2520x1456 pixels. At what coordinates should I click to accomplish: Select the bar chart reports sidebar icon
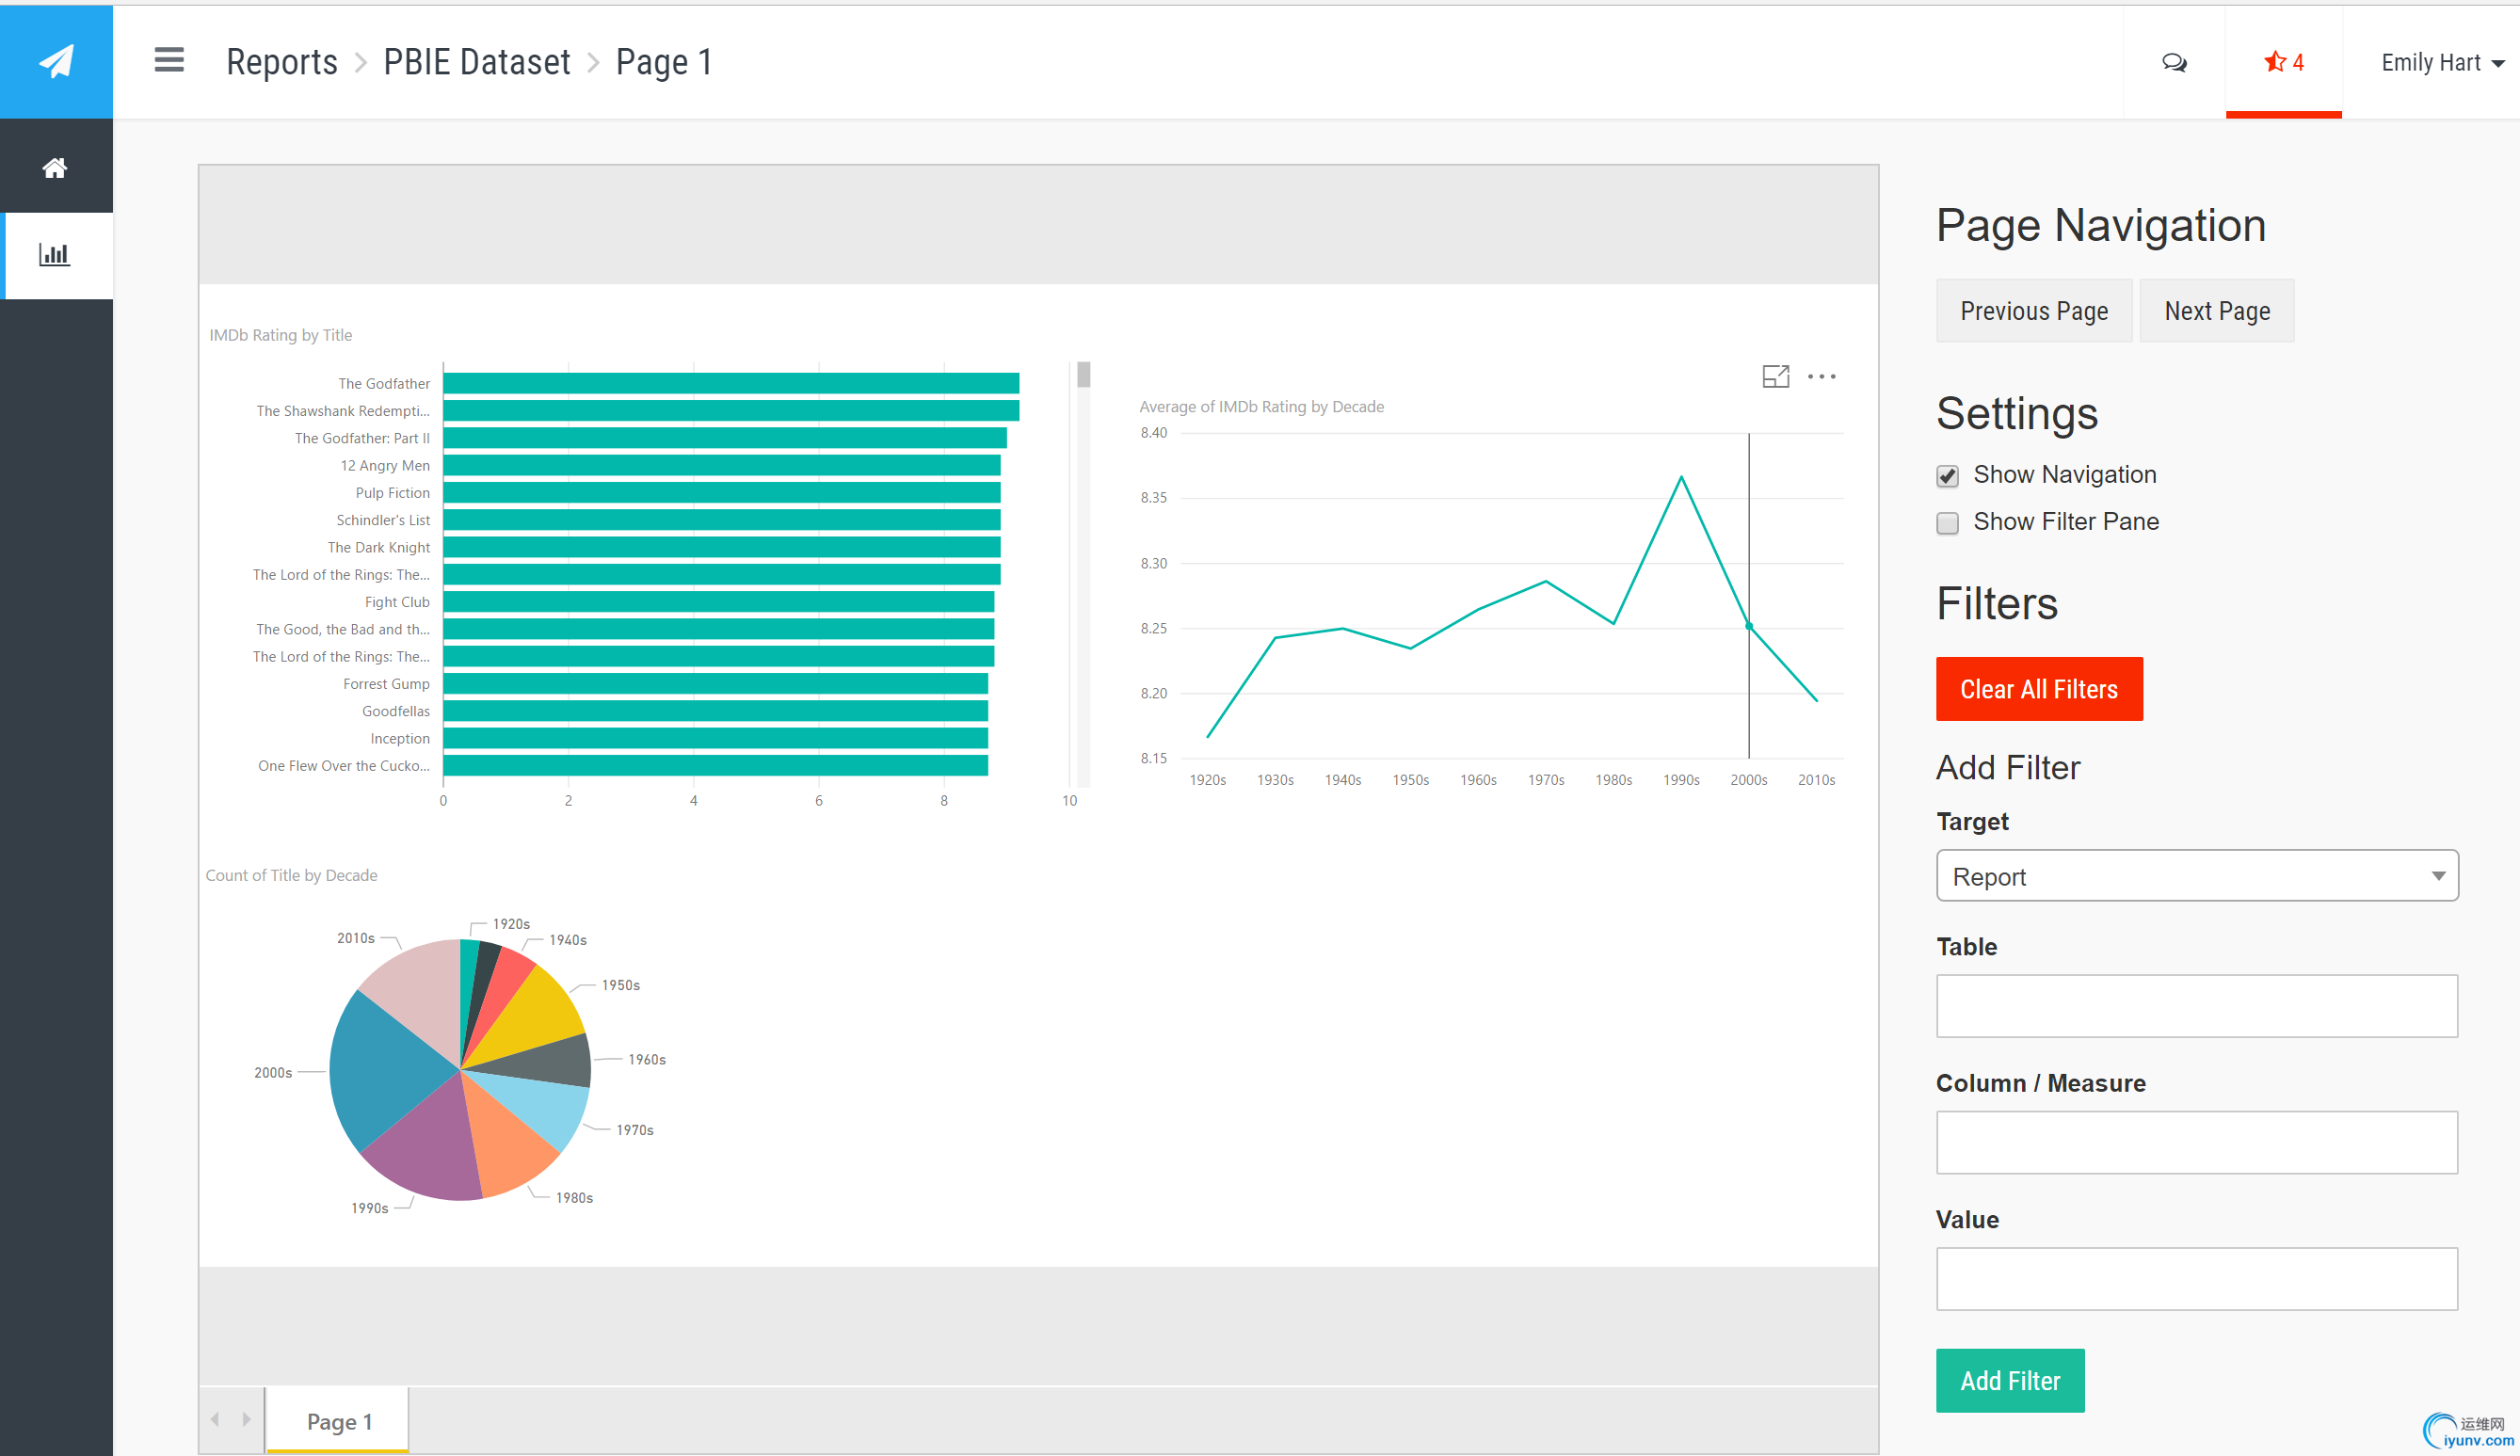coord(55,255)
